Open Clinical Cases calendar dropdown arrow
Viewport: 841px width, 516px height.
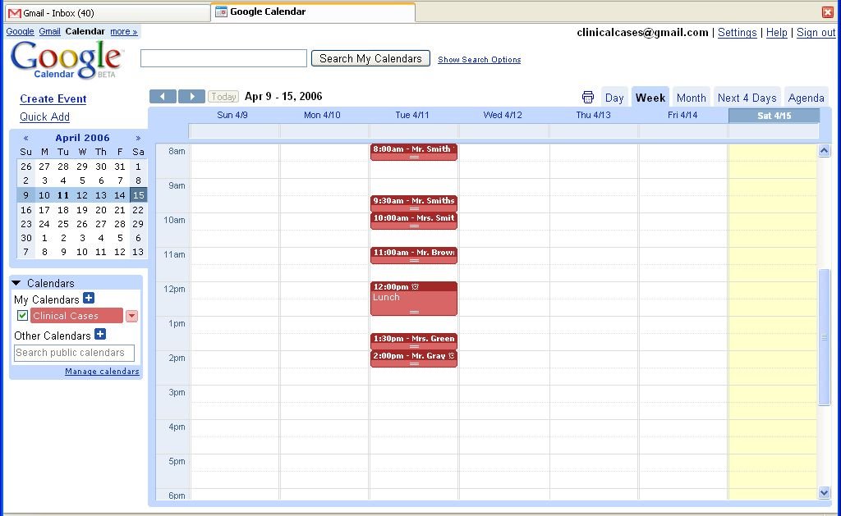coord(131,316)
